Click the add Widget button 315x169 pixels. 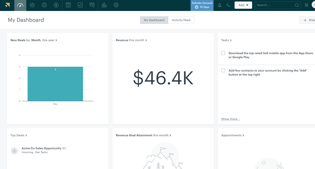click(x=308, y=20)
